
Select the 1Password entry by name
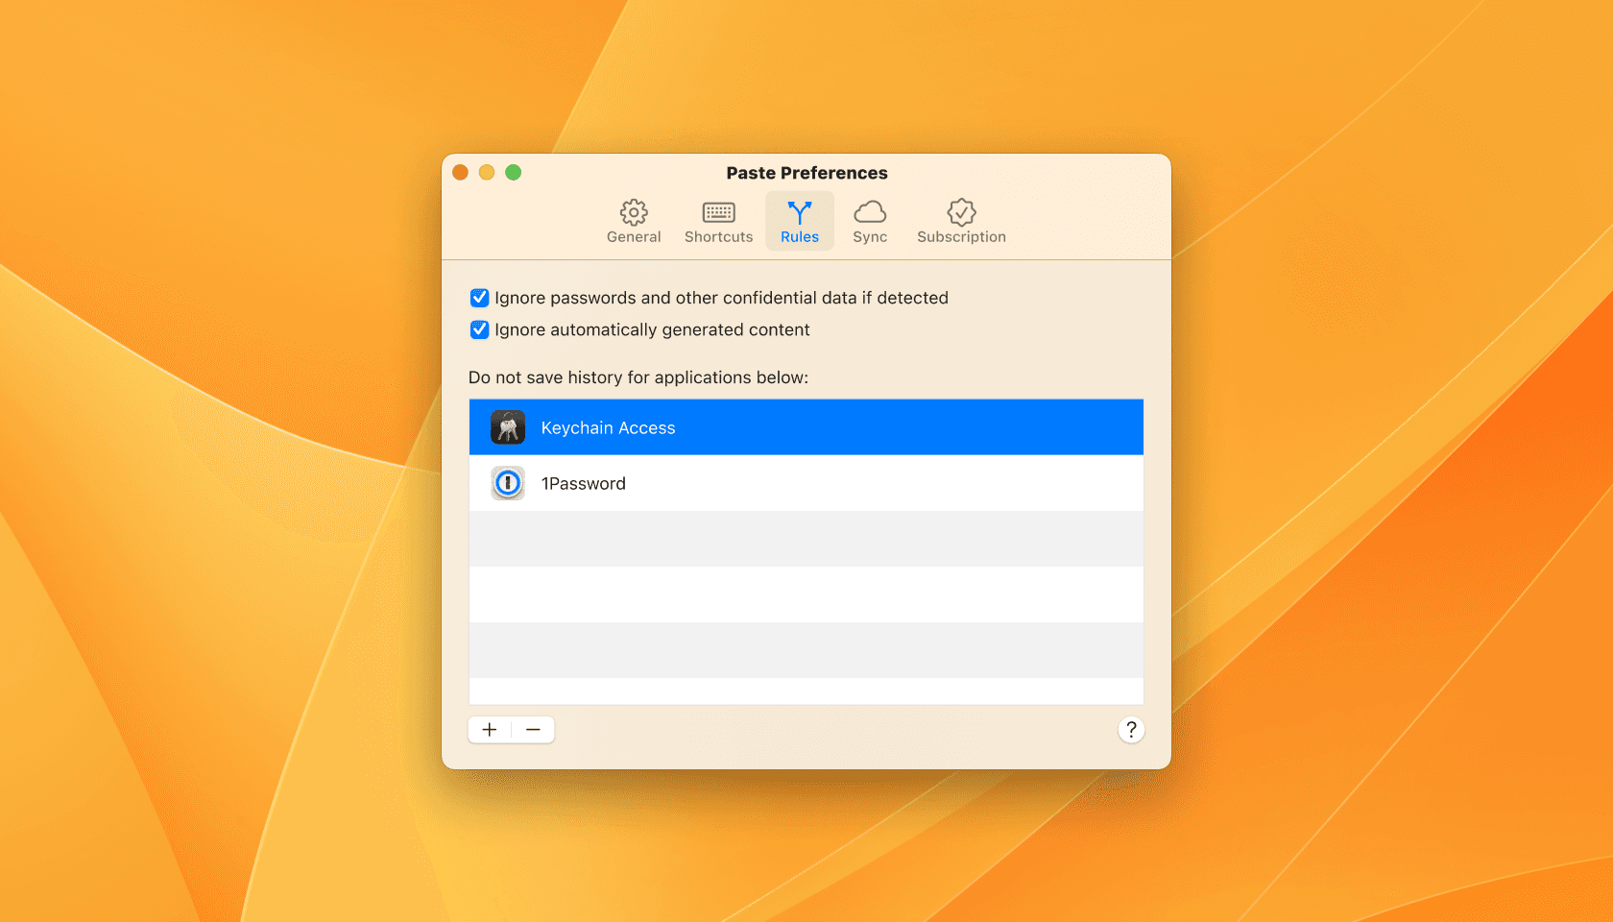tap(584, 484)
